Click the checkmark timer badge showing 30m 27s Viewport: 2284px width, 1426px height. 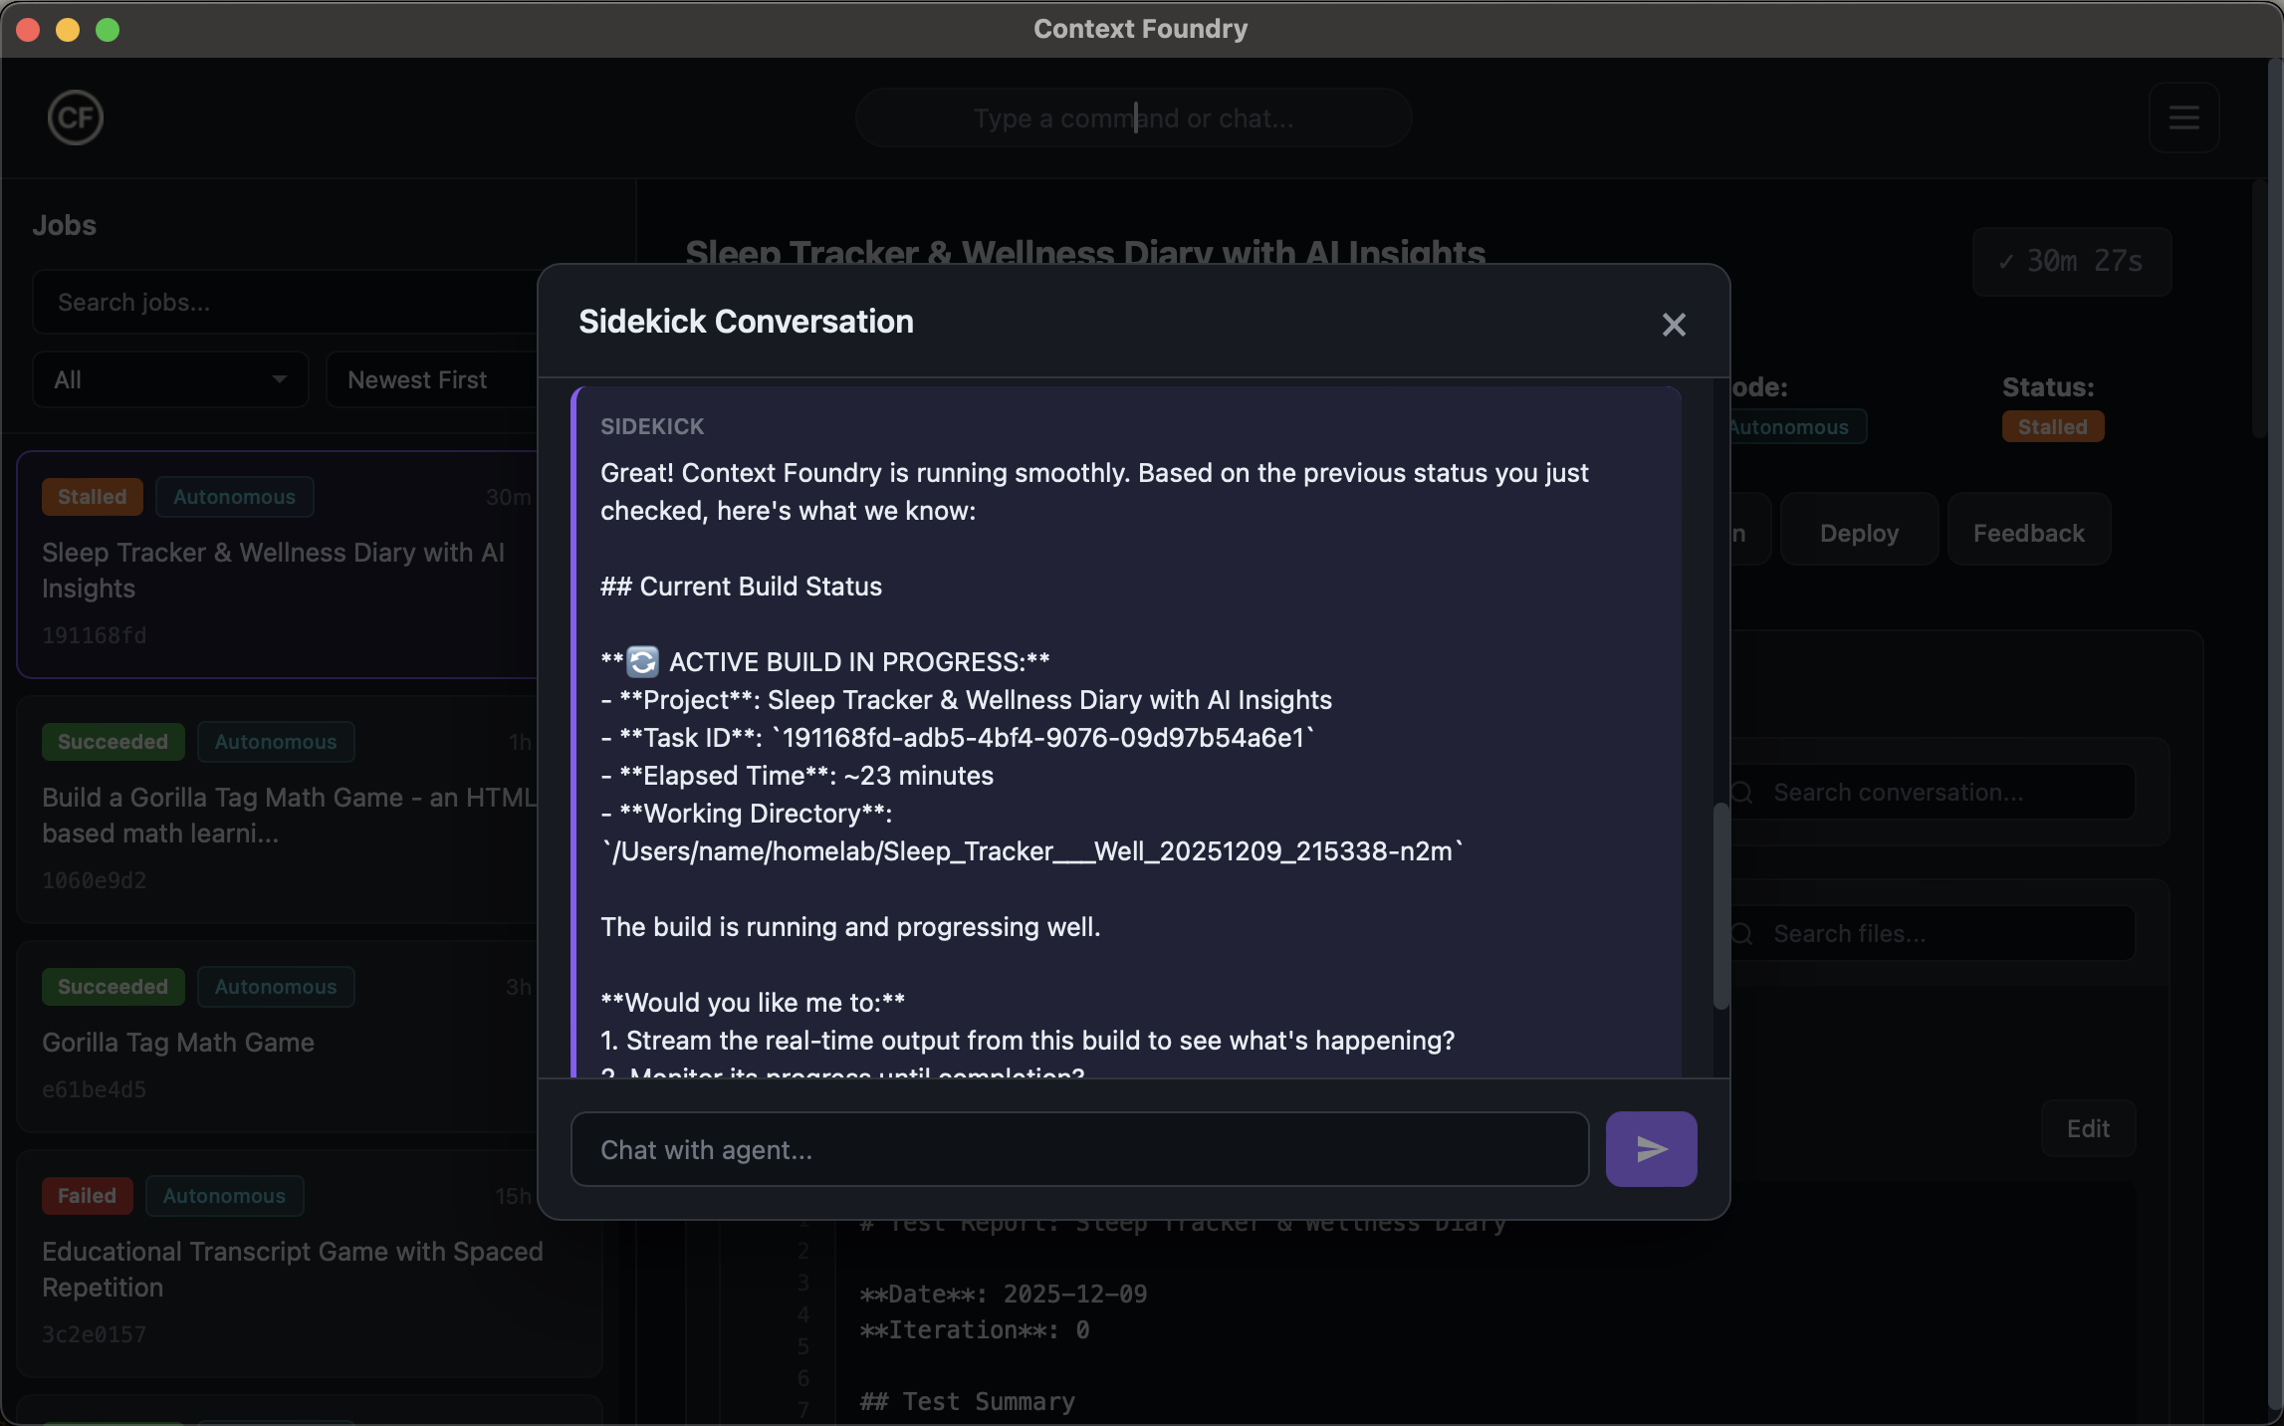click(x=2071, y=261)
